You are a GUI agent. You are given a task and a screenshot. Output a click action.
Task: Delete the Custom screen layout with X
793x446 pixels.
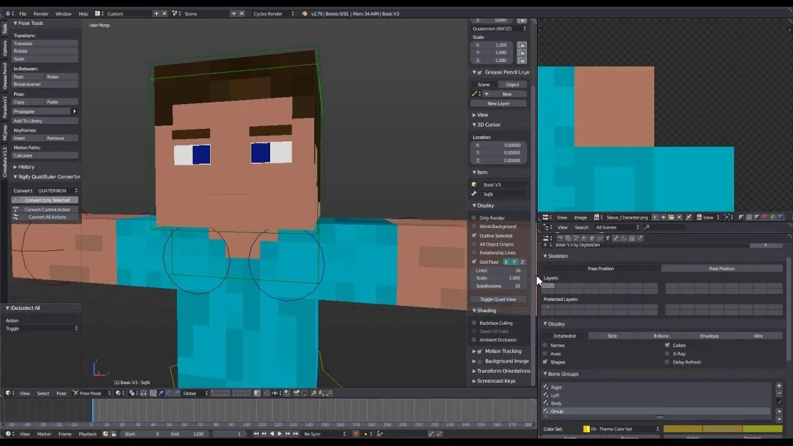(x=164, y=14)
